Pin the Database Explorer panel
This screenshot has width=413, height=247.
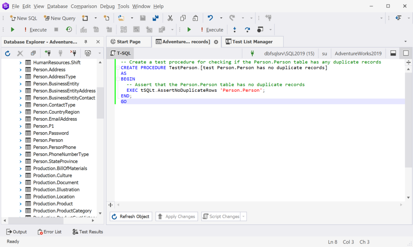[85, 42]
